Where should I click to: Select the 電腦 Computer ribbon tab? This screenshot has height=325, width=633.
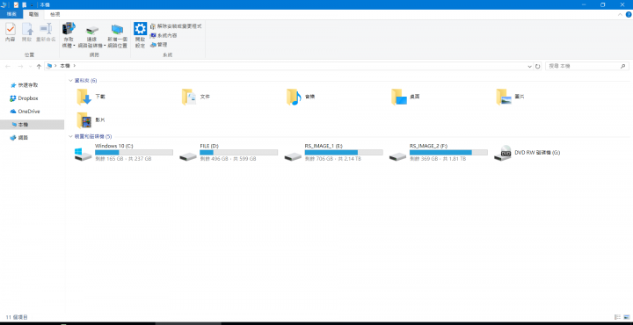[33, 14]
